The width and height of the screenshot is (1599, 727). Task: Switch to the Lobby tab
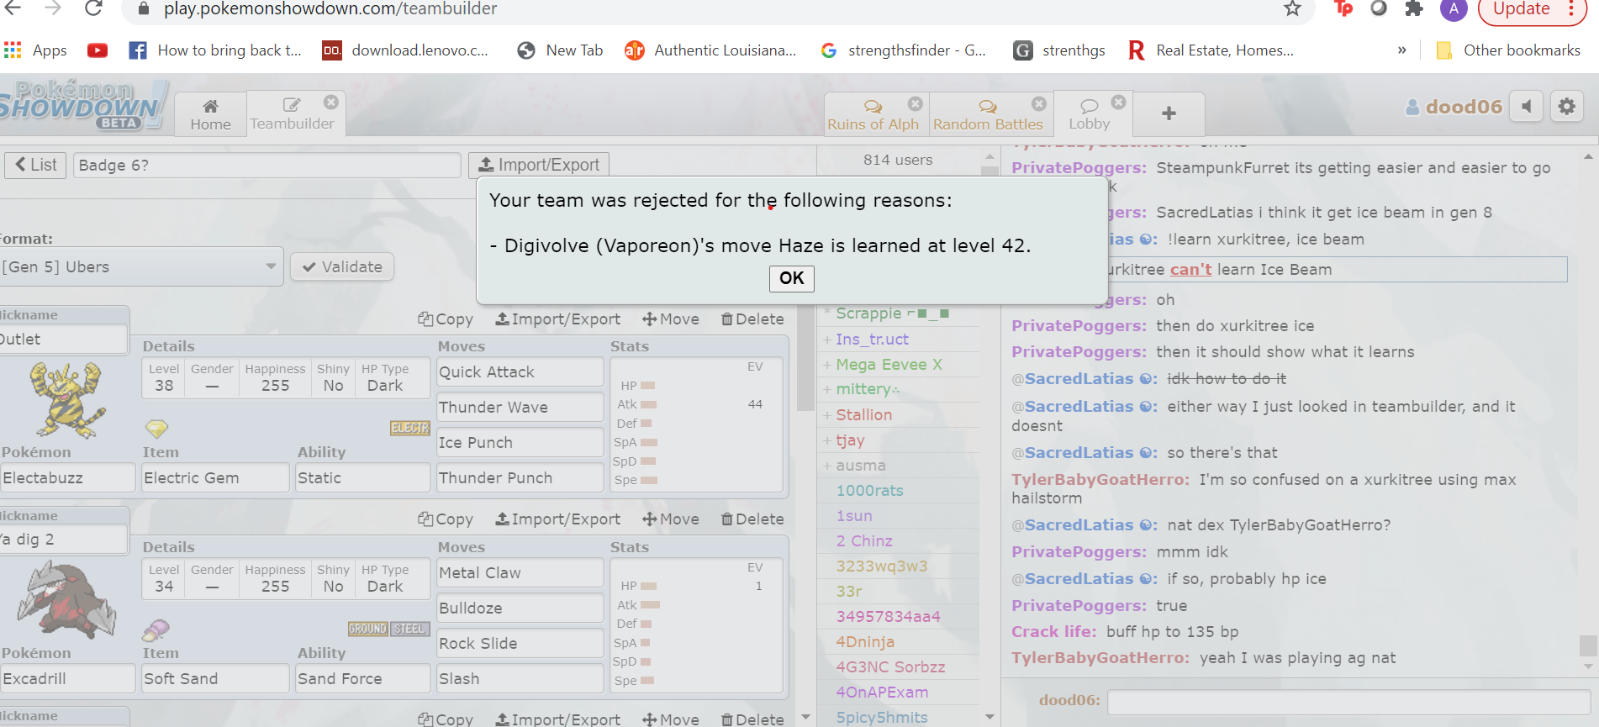point(1090,114)
